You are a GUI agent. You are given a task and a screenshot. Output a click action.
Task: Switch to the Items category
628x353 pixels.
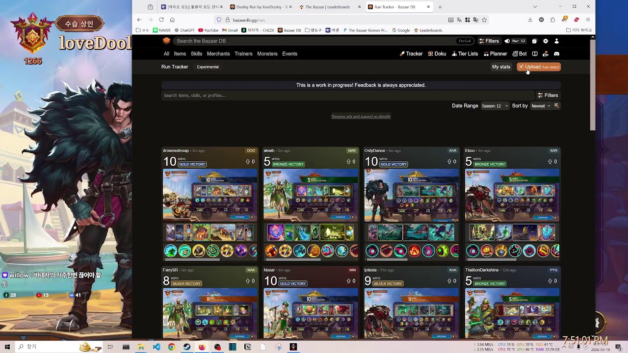click(180, 54)
